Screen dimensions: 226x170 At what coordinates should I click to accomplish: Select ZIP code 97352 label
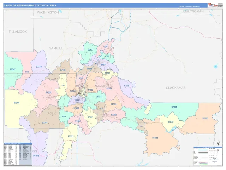pos(78,121)
